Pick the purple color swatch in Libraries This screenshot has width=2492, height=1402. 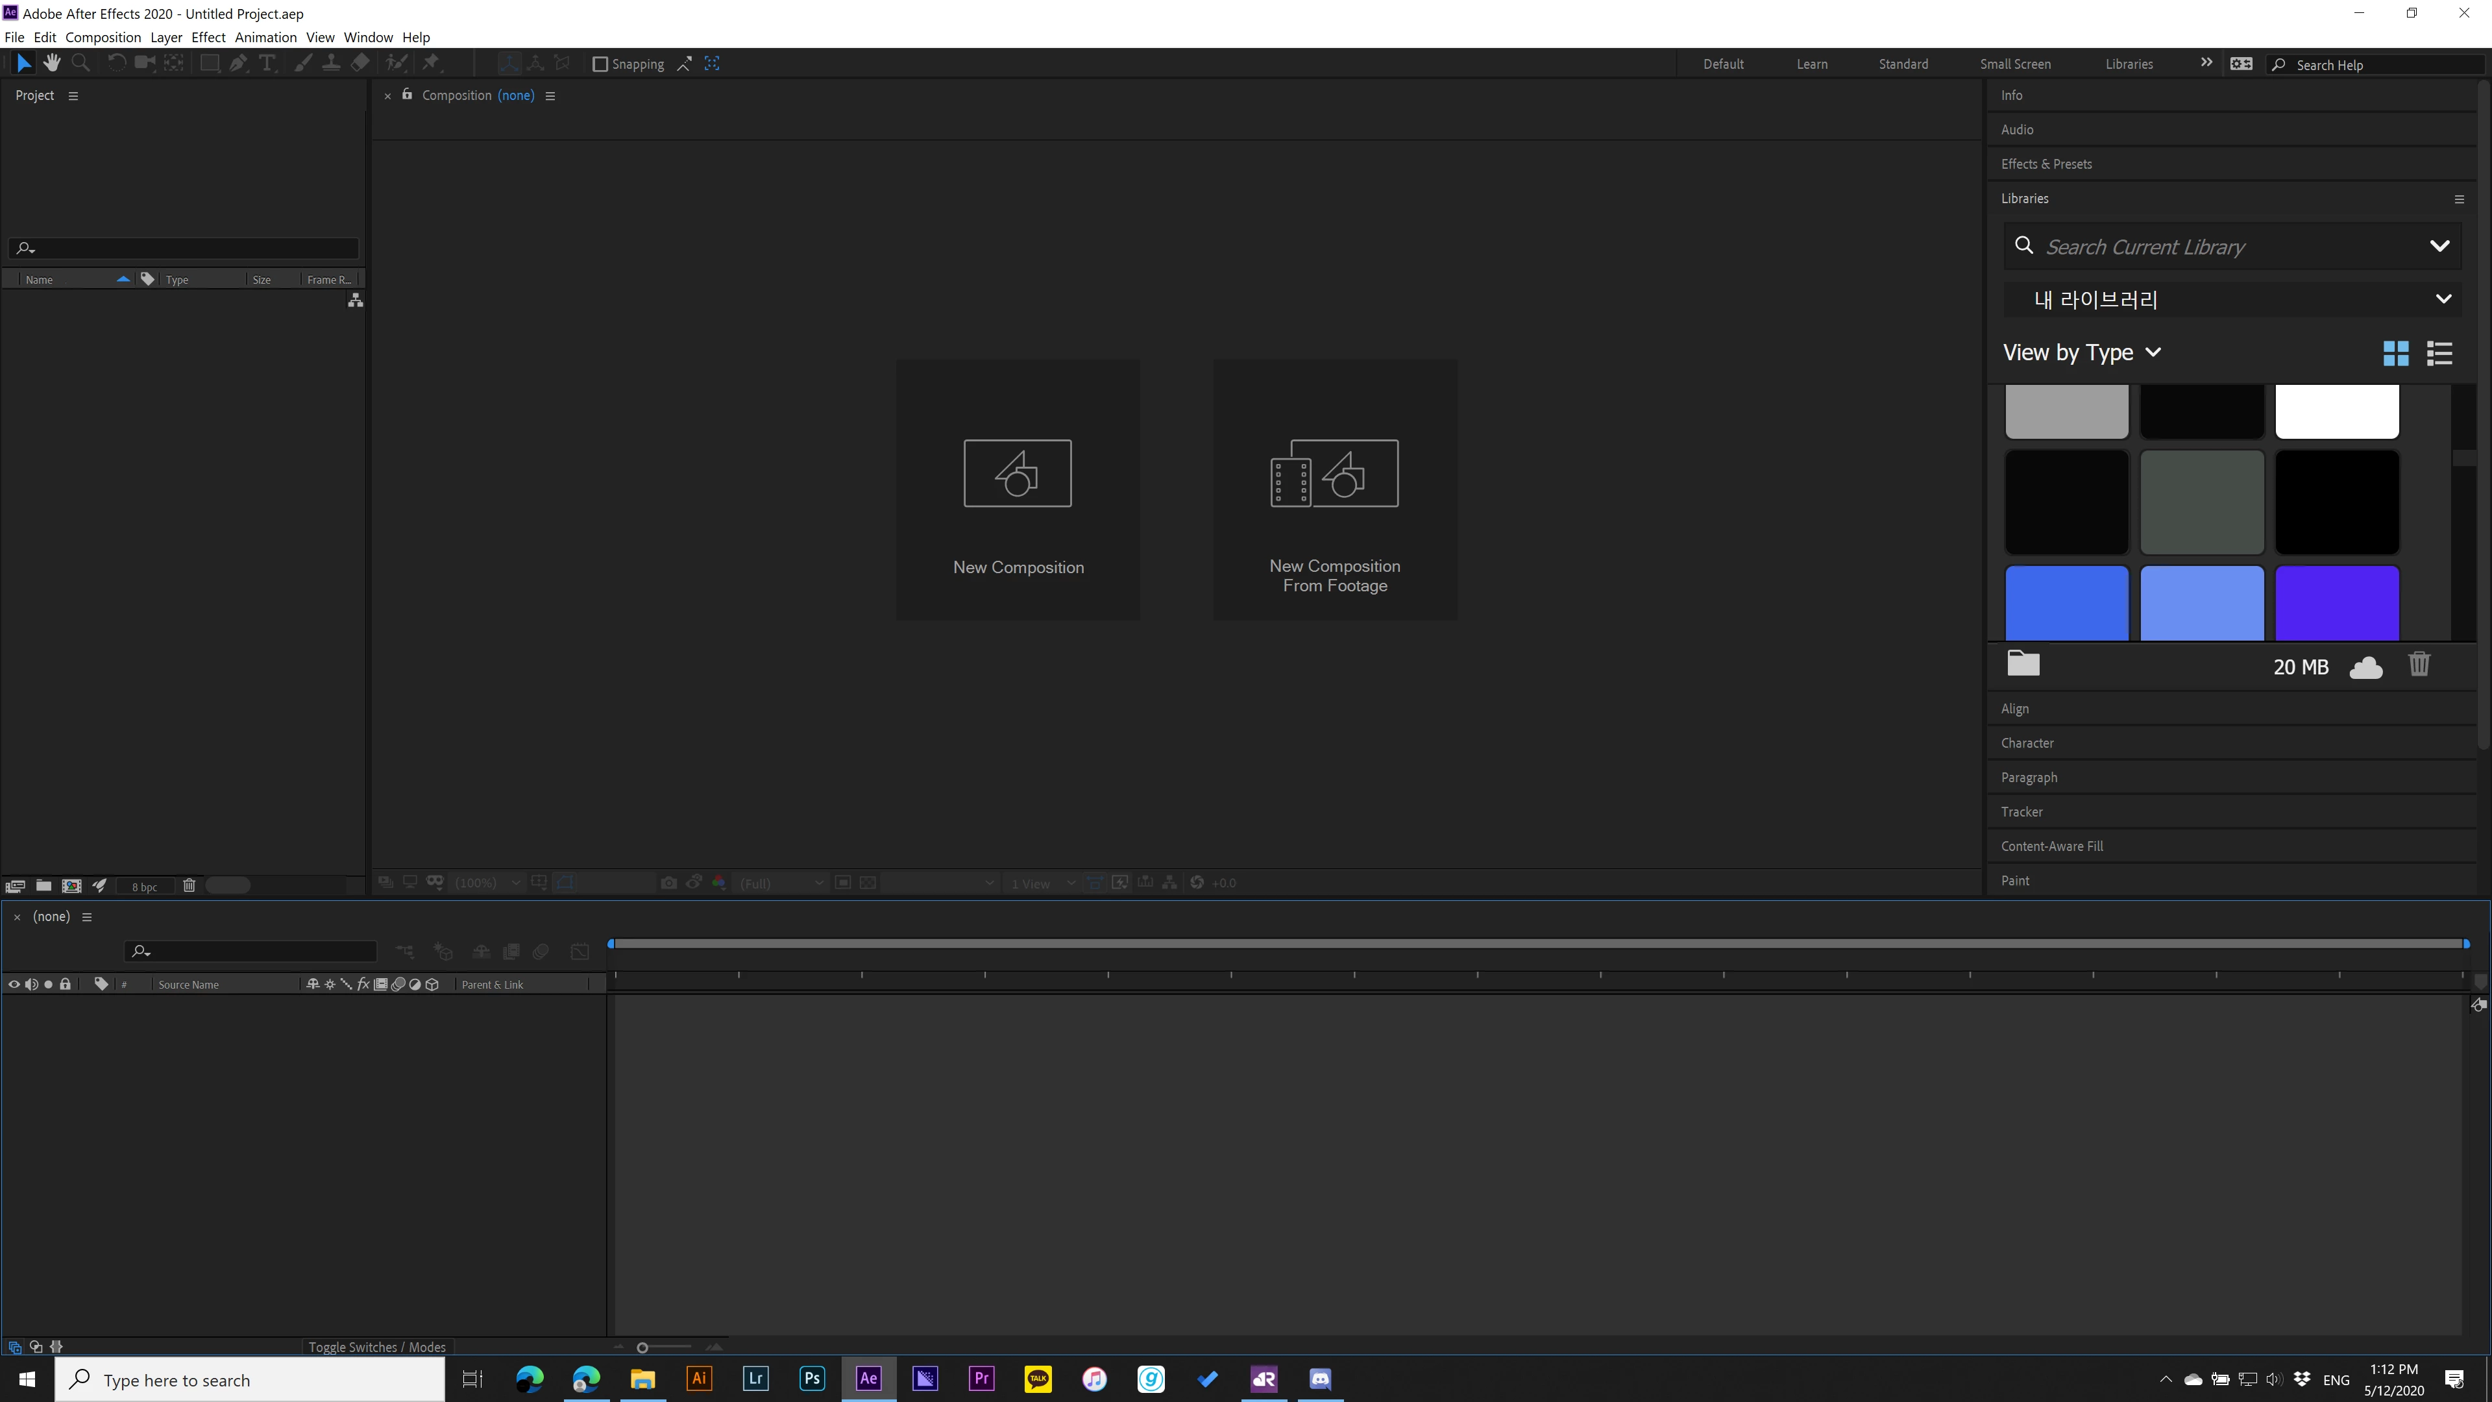[2336, 603]
